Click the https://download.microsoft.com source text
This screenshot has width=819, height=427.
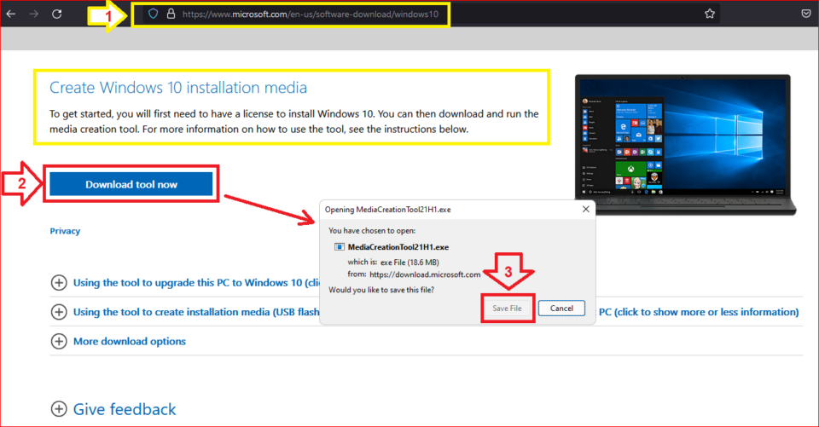pos(425,274)
